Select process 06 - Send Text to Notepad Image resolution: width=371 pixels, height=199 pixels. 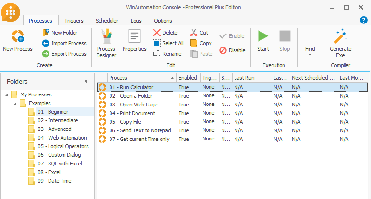[x=232, y=130]
